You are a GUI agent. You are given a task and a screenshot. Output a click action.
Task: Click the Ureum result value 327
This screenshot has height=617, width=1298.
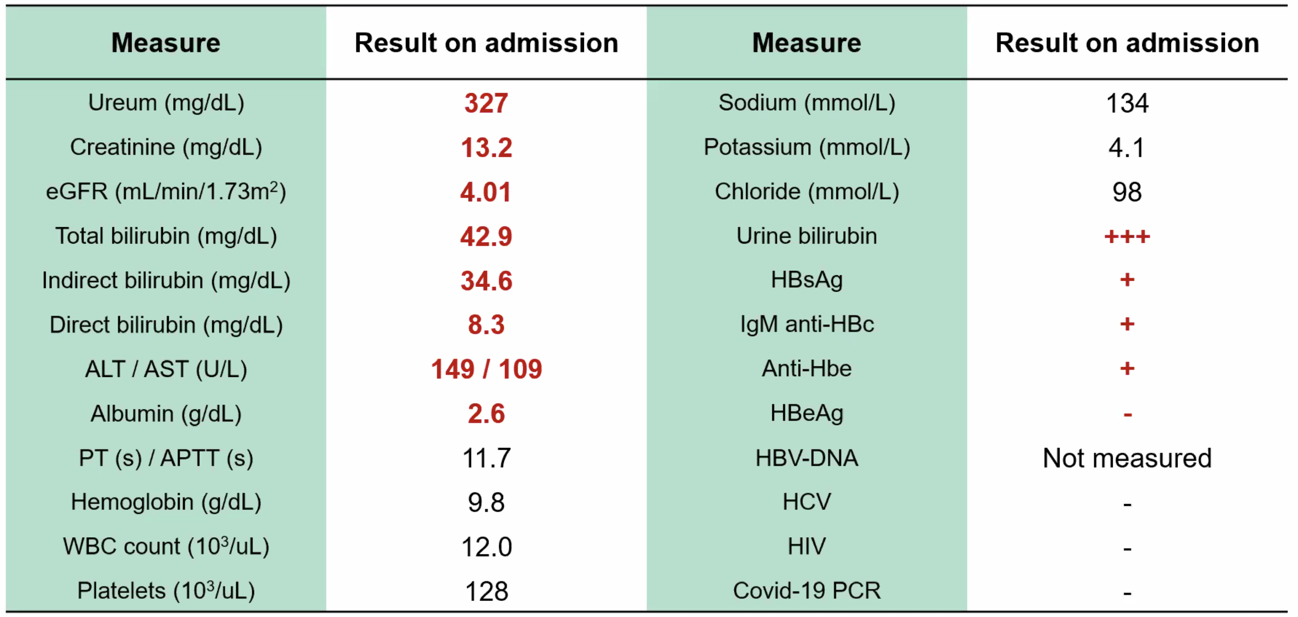coord(486,103)
